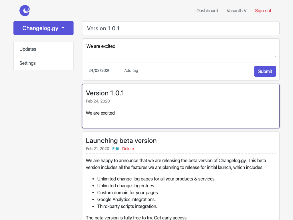Click inside the We are excited description box
293x220 pixels.
pyautogui.click(x=181, y=49)
